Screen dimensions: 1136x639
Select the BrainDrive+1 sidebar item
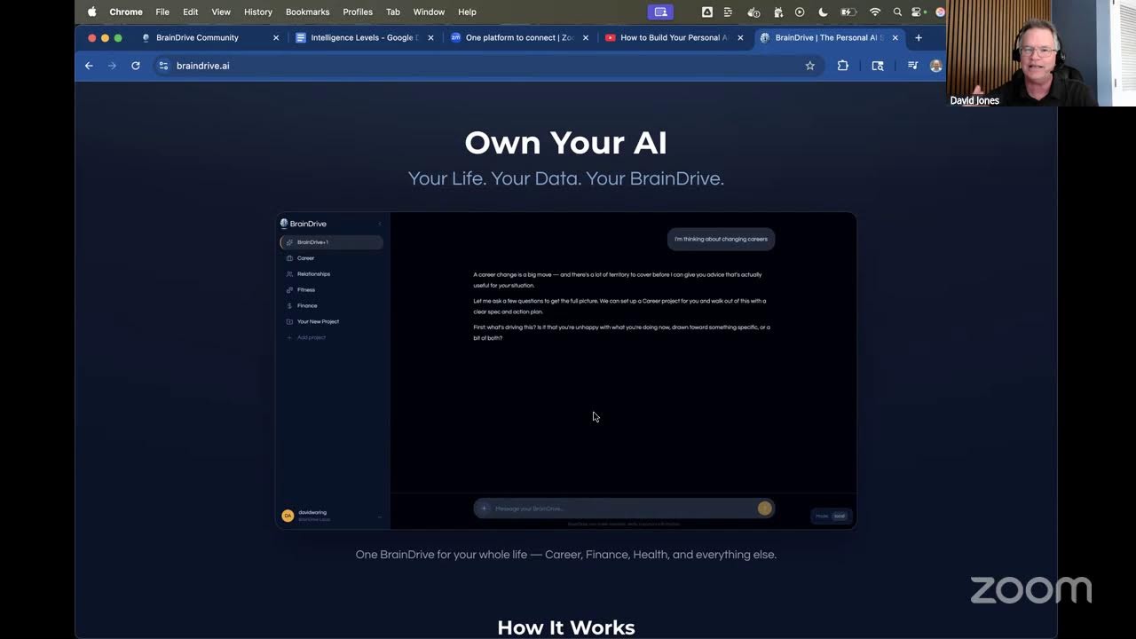[x=331, y=242]
